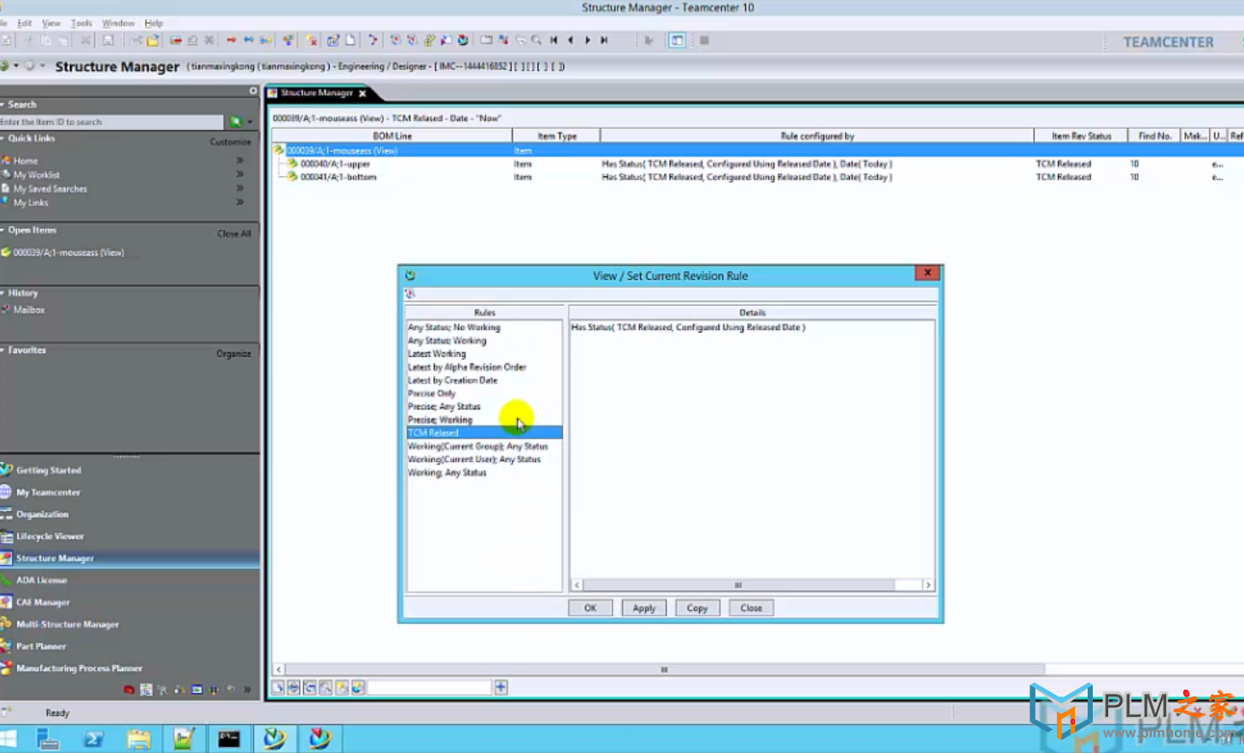Click Close All in Open Items
1244x753 pixels.
(234, 233)
